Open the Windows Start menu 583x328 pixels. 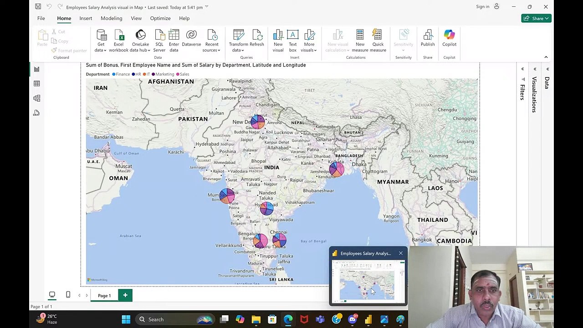click(x=126, y=319)
